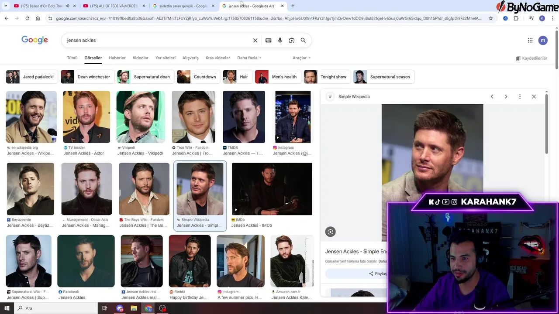Open the Chrome extensions puzzle icon

click(516, 18)
